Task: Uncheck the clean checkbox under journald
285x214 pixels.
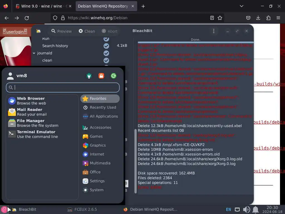Action: 106,60
